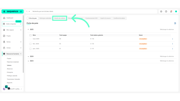
Task: Switch to Rubriques salariales tab
Action: (x=45, y=18)
